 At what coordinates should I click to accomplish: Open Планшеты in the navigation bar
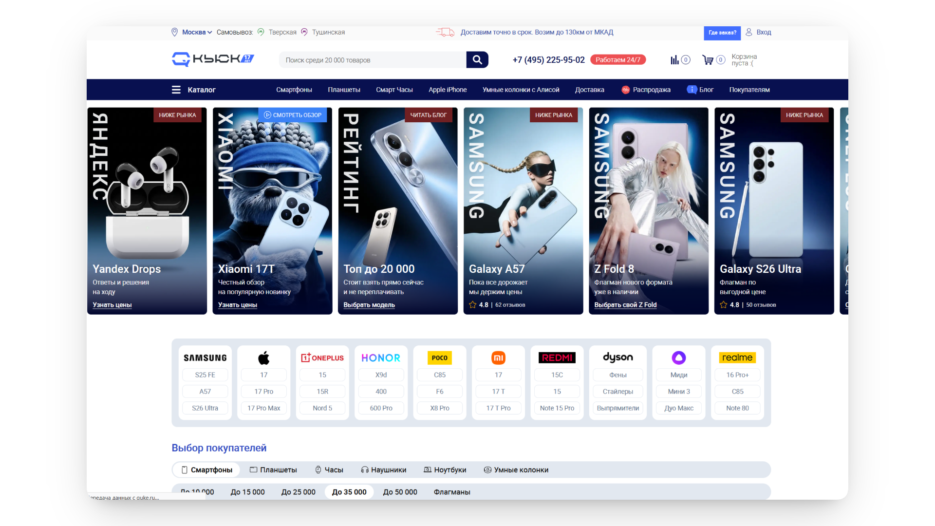[x=344, y=90]
